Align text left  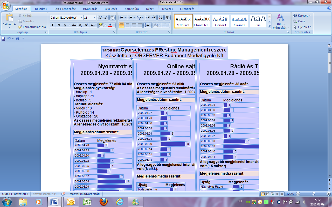click(x=121, y=25)
